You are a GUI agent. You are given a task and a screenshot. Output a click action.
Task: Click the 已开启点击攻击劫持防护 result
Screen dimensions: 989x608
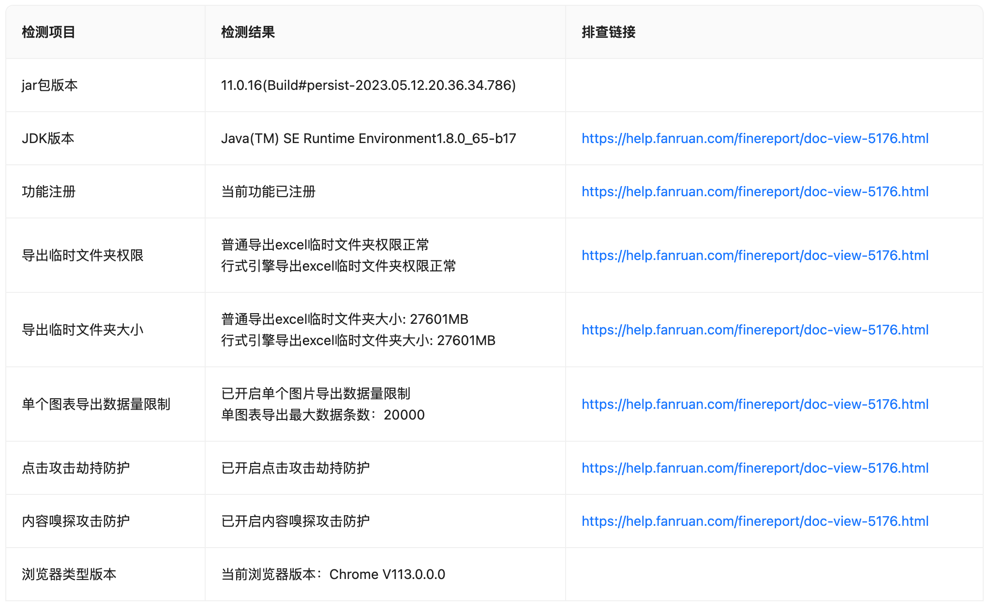click(x=295, y=468)
